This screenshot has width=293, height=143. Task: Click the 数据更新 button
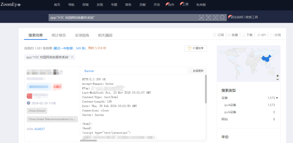click(x=197, y=71)
